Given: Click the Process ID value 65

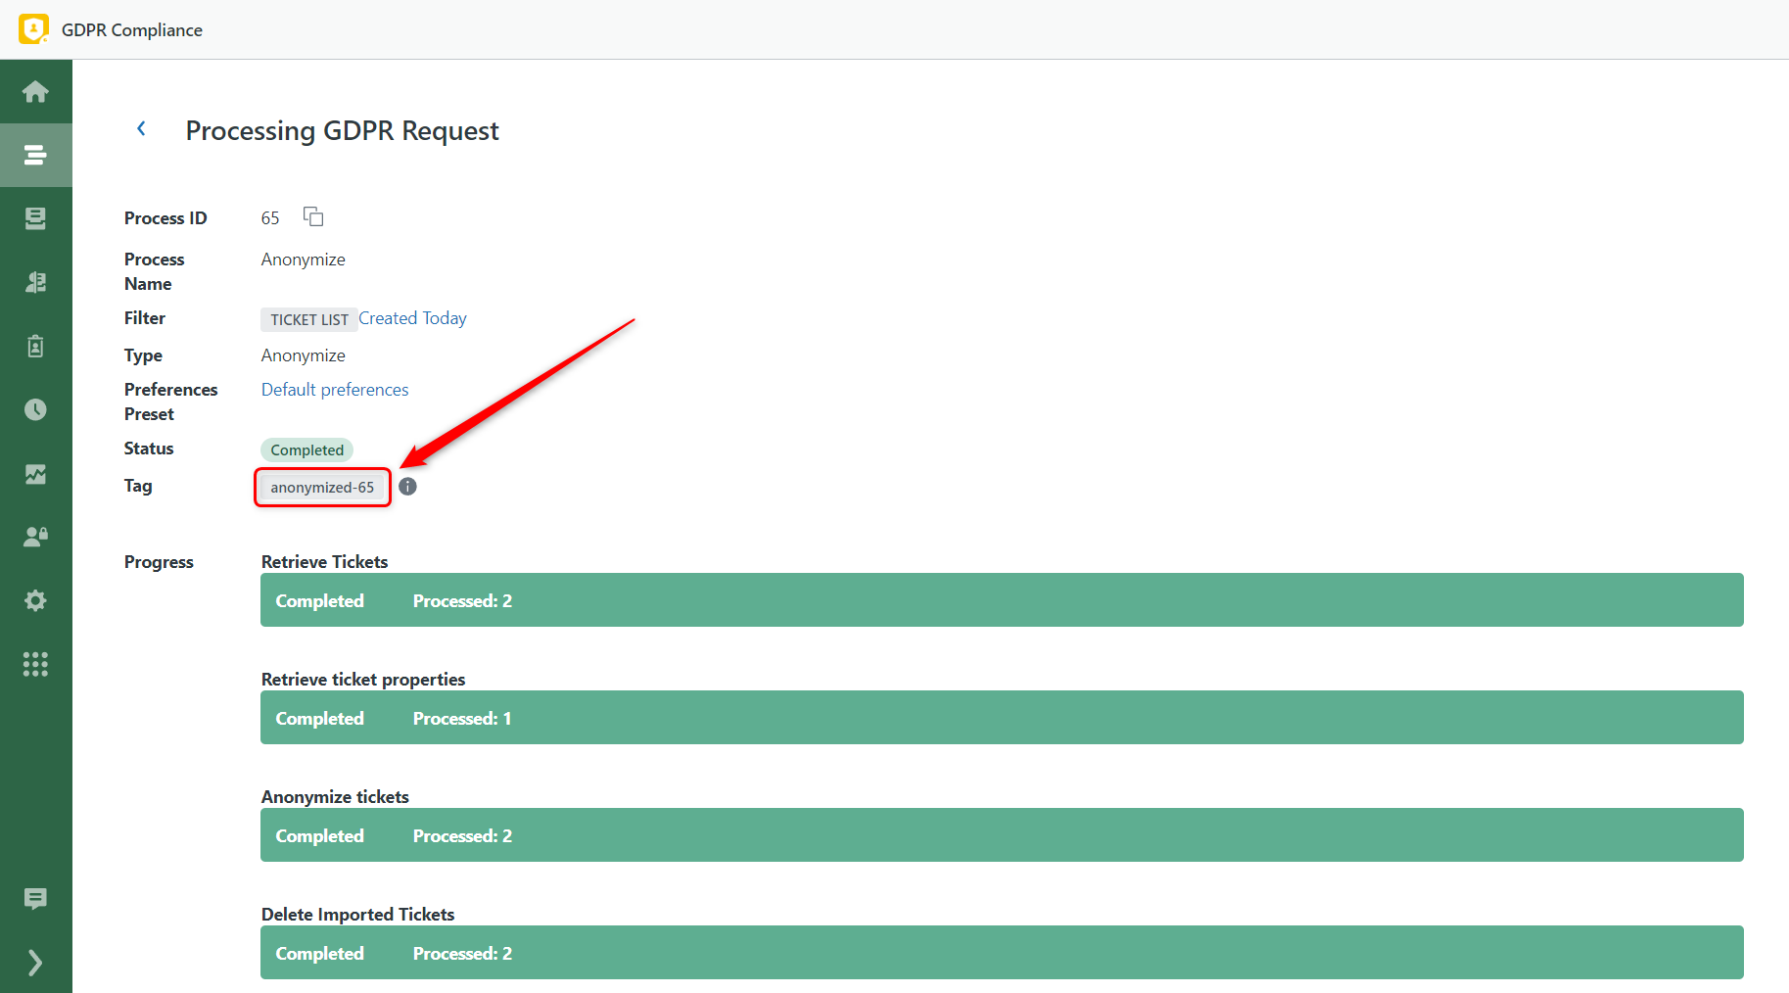Looking at the screenshot, I should (x=270, y=218).
